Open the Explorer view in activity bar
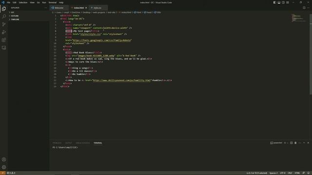The width and height of the screenshot is (312, 175). pos(4,9)
